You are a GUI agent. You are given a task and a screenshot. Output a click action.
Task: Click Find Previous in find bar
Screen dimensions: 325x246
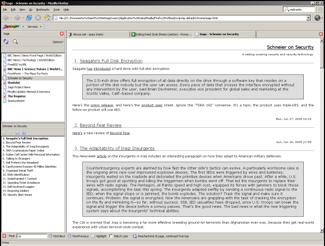click(x=78, y=236)
